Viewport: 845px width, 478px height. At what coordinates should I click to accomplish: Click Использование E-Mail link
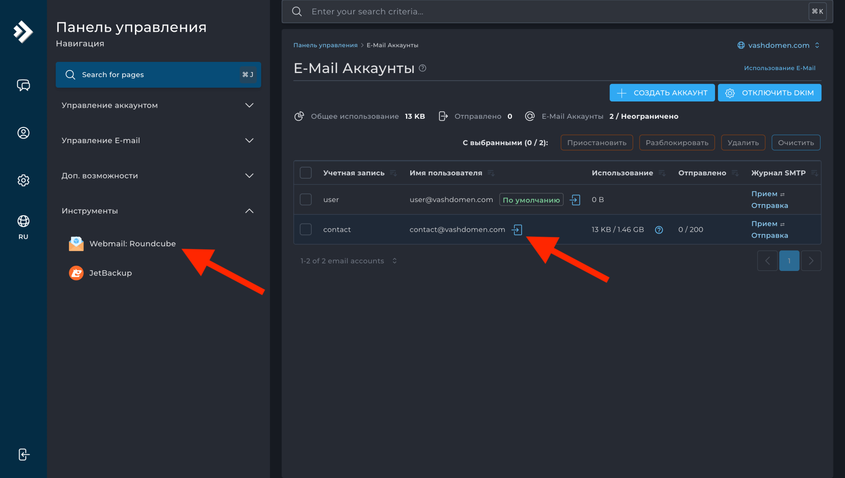point(779,68)
